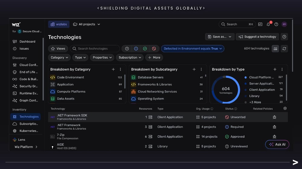Viewport: 302px width, 169px height.
Task: Open Cloud Configuration in sidebar
Action: [26, 65]
